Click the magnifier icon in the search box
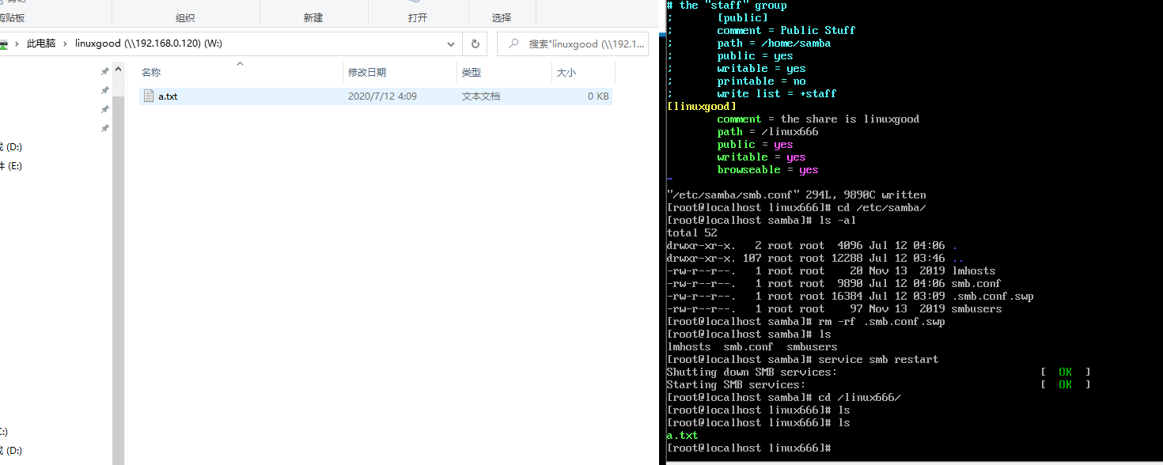1163x465 pixels. point(513,44)
